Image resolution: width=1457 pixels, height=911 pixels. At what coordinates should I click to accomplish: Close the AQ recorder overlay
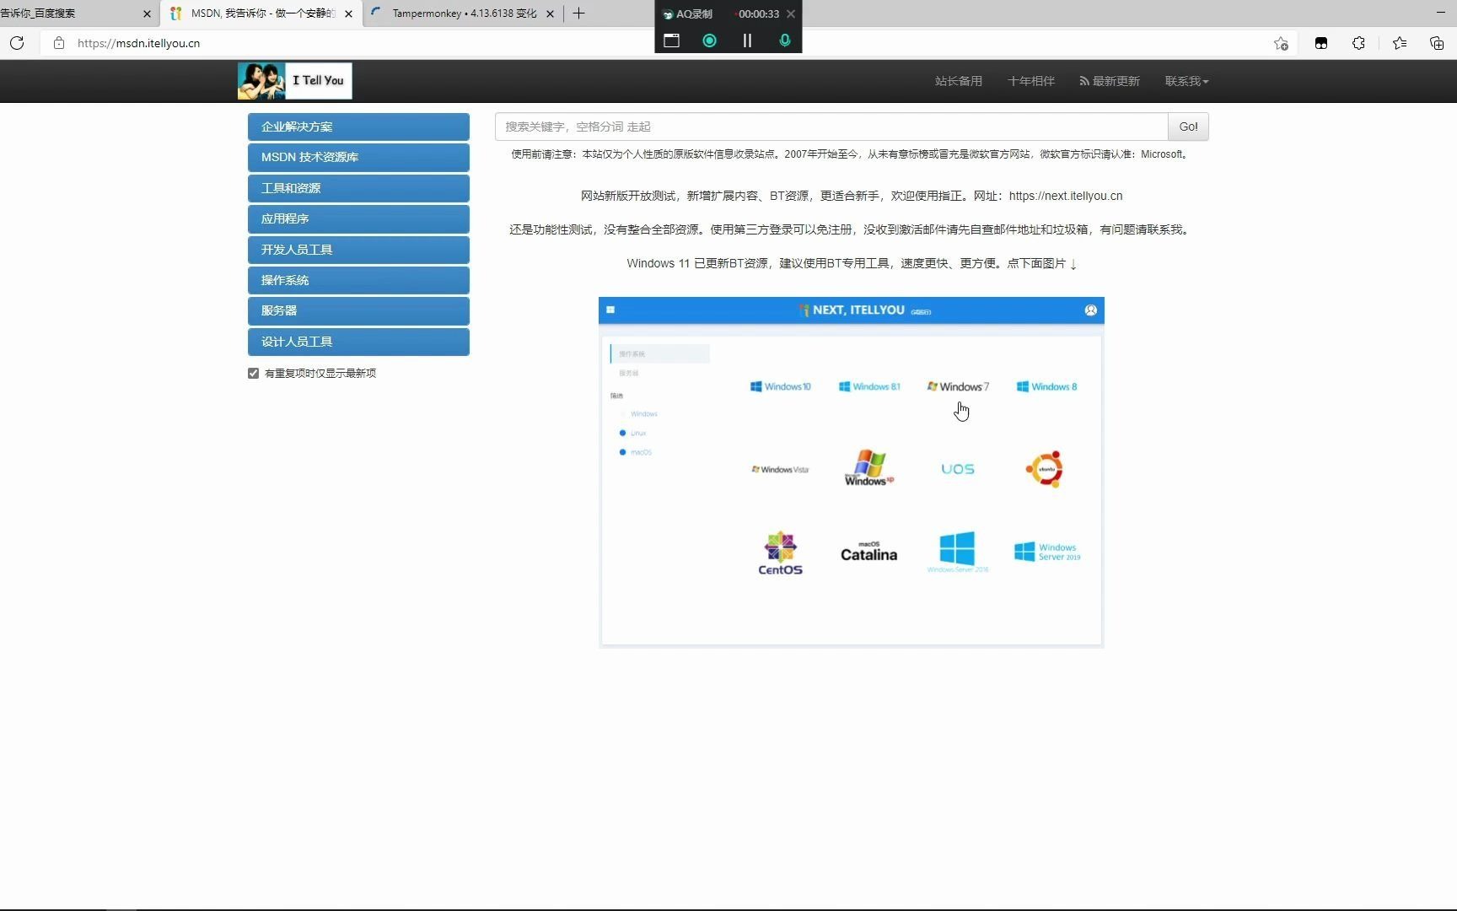pos(790,13)
